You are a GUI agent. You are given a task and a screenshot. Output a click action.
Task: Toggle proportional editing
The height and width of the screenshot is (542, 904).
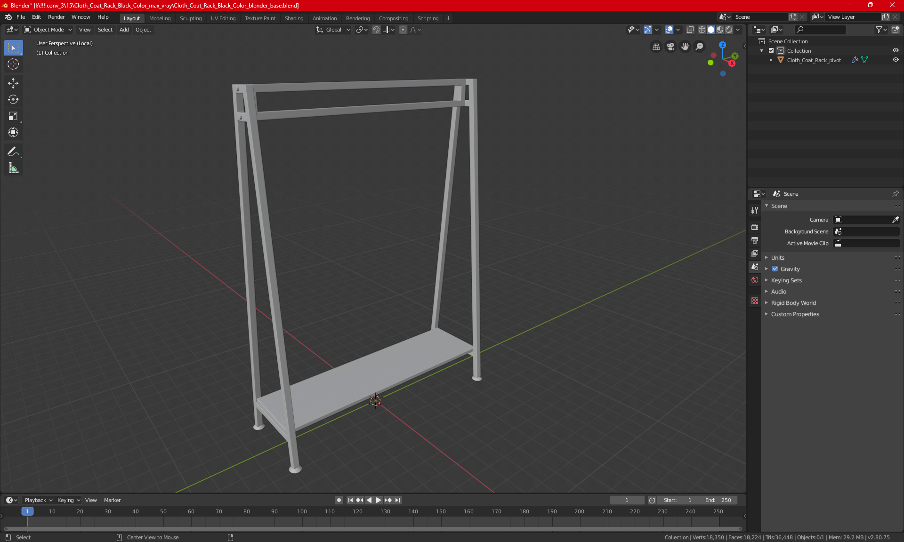coord(403,30)
